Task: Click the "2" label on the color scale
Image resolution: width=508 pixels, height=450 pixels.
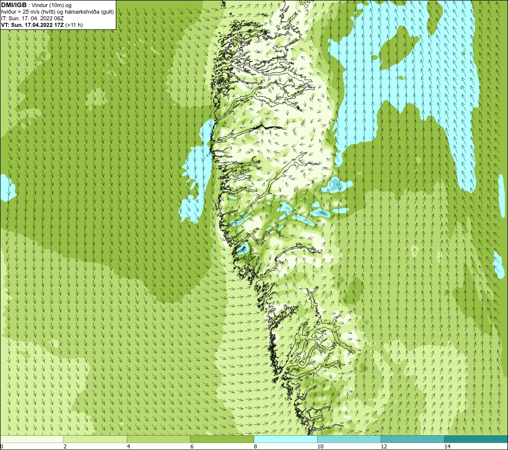Action: pos(65,446)
